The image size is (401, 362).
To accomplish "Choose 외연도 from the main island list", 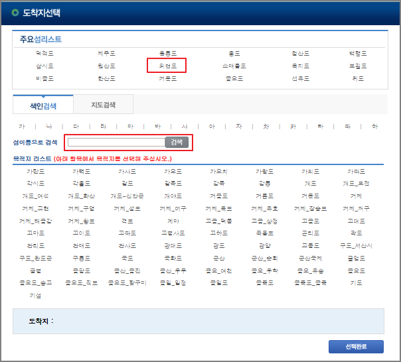I will click(x=168, y=66).
